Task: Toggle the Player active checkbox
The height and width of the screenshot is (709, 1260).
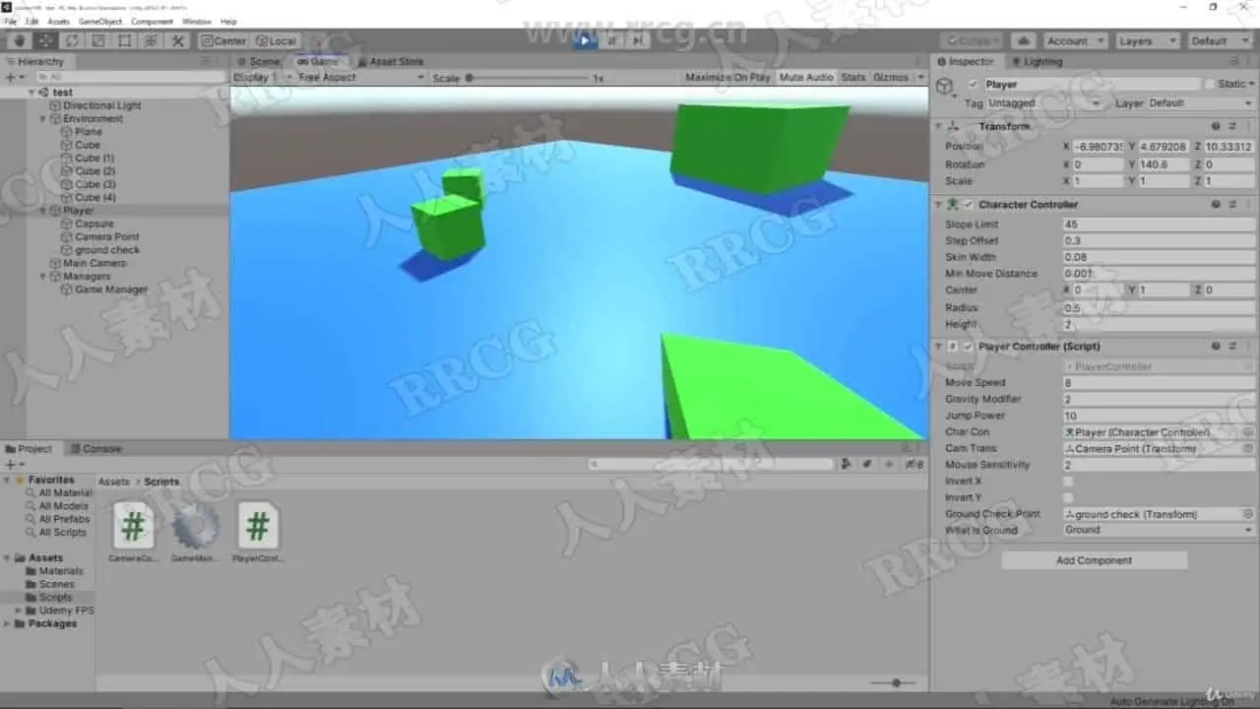Action: 974,85
